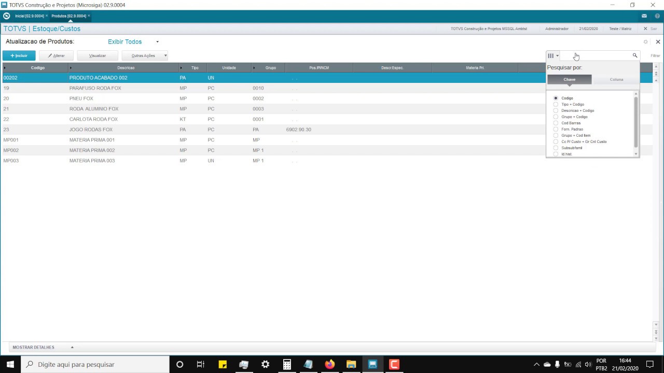The width and height of the screenshot is (664, 373).
Task: Open the Settings gear app on taskbar
Action: (x=266, y=364)
